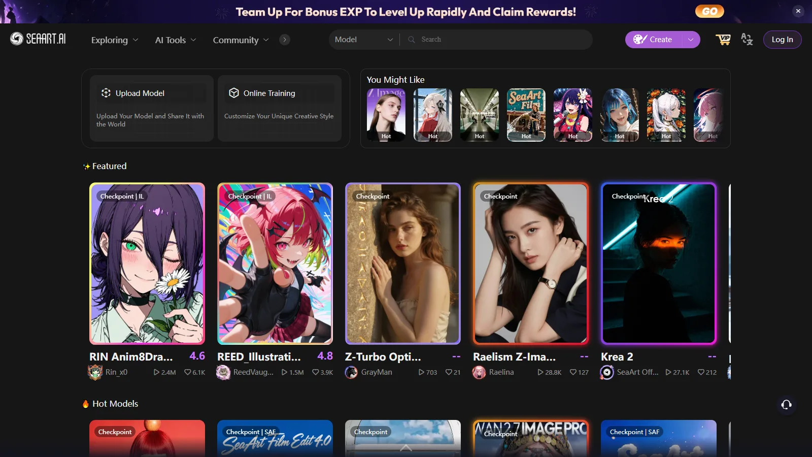
Task: Click the Krea 2 model title
Action: [x=617, y=356]
